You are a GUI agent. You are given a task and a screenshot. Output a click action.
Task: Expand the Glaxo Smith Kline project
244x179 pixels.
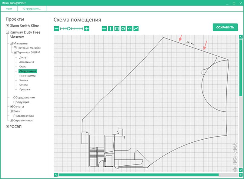[x=8, y=26]
